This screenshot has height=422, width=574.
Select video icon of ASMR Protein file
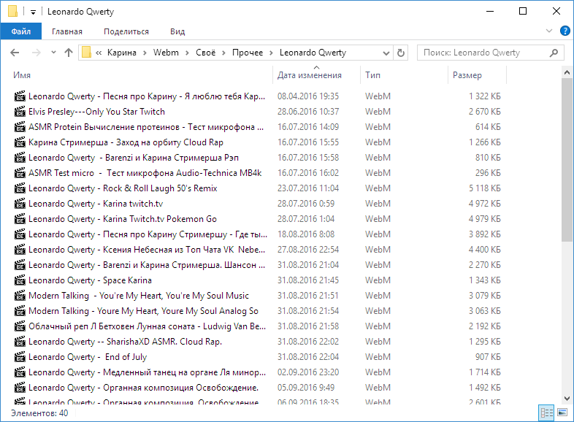pos(20,127)
